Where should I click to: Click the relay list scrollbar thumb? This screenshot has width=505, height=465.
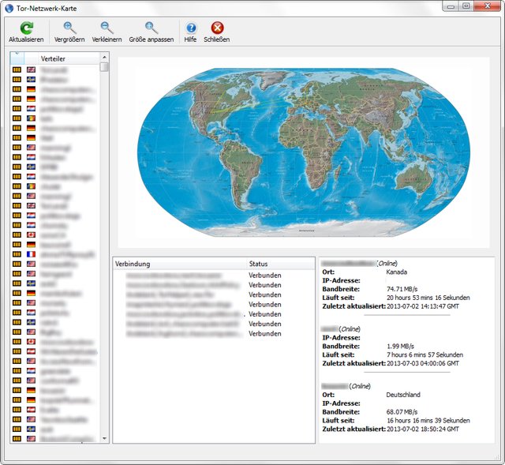pos(104,67)
